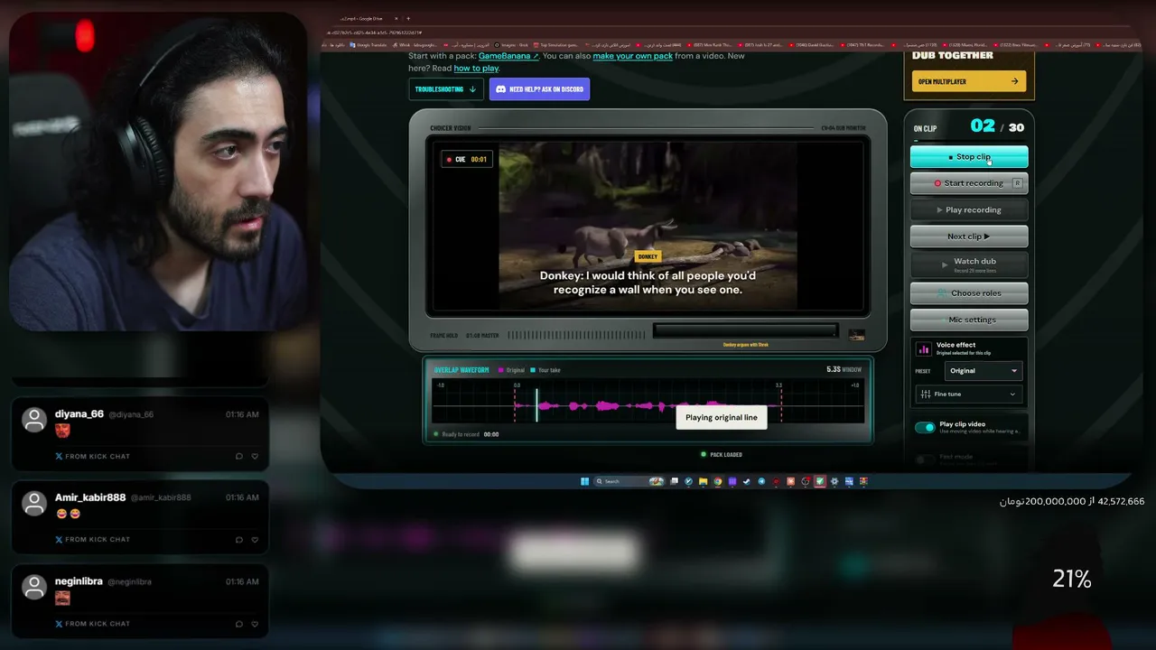Click diyana_66's profile avatar
Screen dimensions: 1156x650
point(34,420)
